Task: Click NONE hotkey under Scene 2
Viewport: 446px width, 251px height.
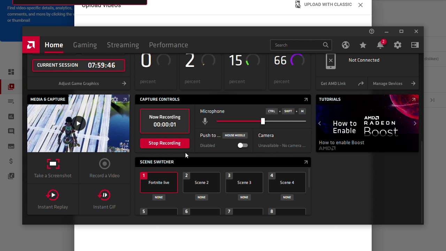Action: pyautogui.click(x=201, y=197)
